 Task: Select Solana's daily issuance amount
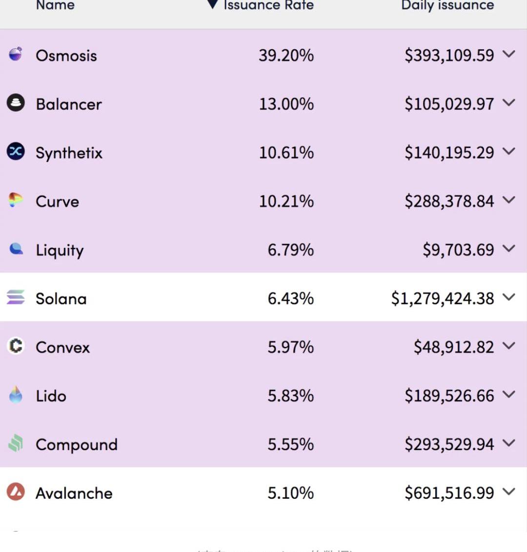tap(443, 298)
